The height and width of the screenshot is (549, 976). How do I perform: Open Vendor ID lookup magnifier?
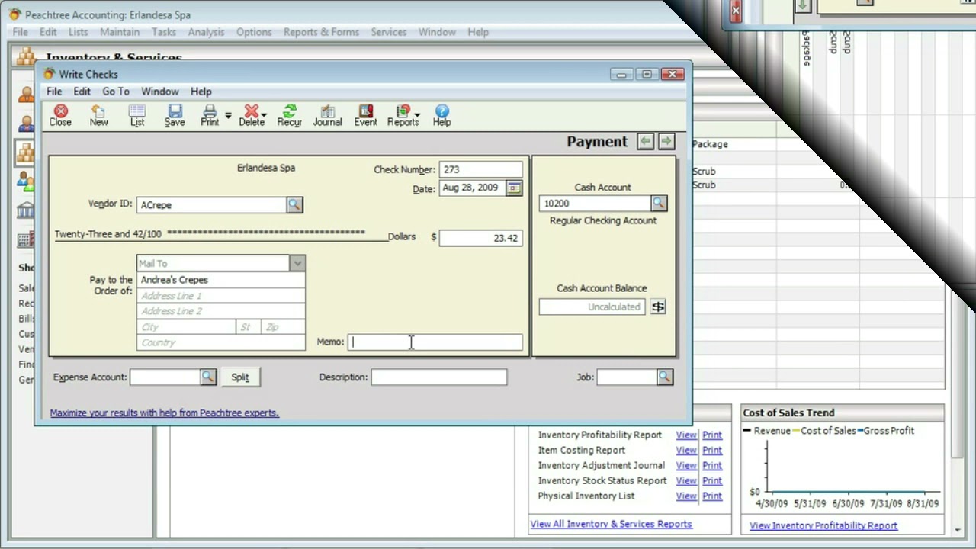point(294,204)
